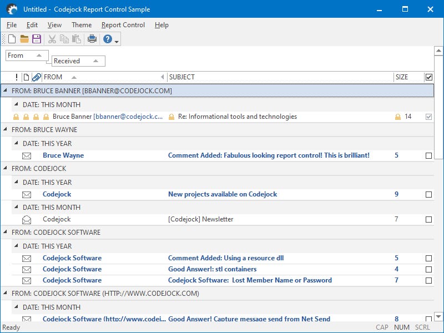Open the Report Control menu
The height and width of the screenshot is (333, 444).
[x=123, y=25]
